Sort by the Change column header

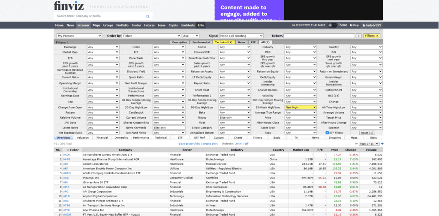351,150
